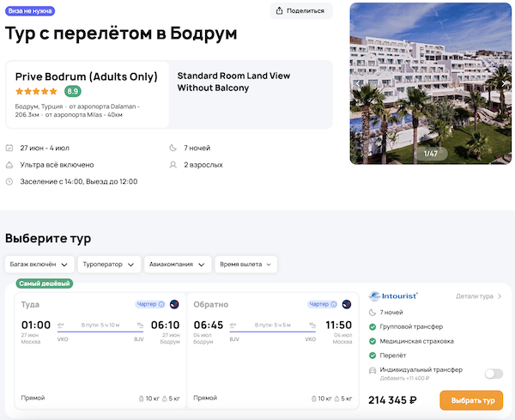Click the Prive Bodrum (Adults Only) hotel name

pyautogui.click(x=86, y=76)
